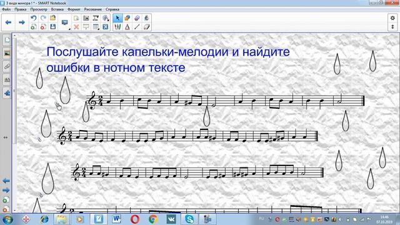Image resolution: width=400 pixels, height=225 pixels.
Task: Open the Properties sidebar tab
Action: tap(7, 80)
